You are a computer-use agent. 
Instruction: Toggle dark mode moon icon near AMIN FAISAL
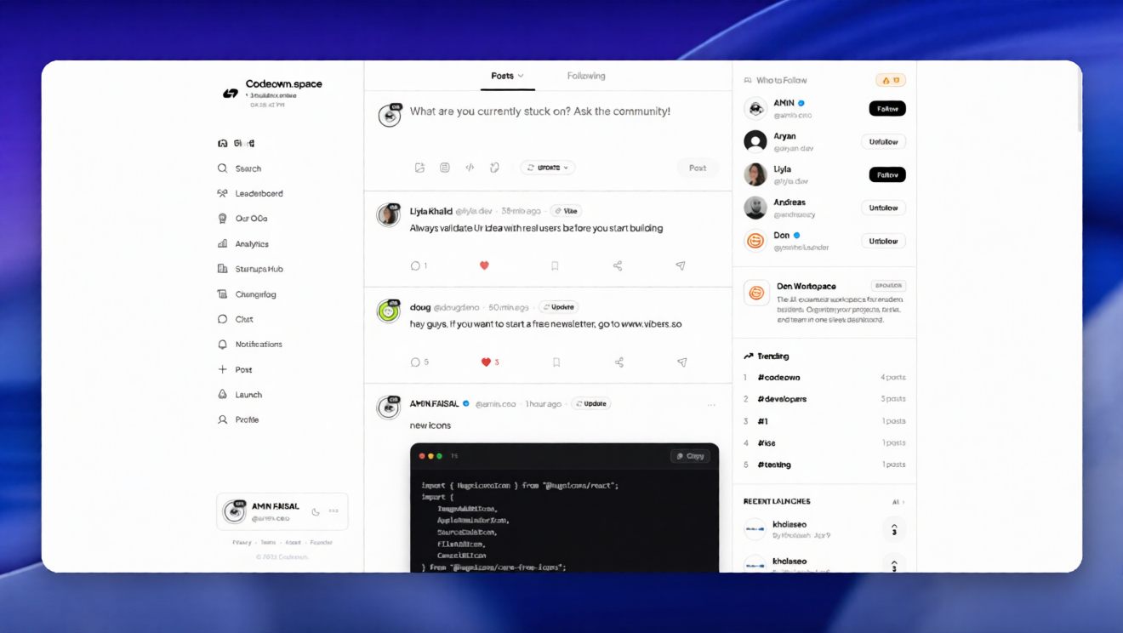tap(316, 511)
